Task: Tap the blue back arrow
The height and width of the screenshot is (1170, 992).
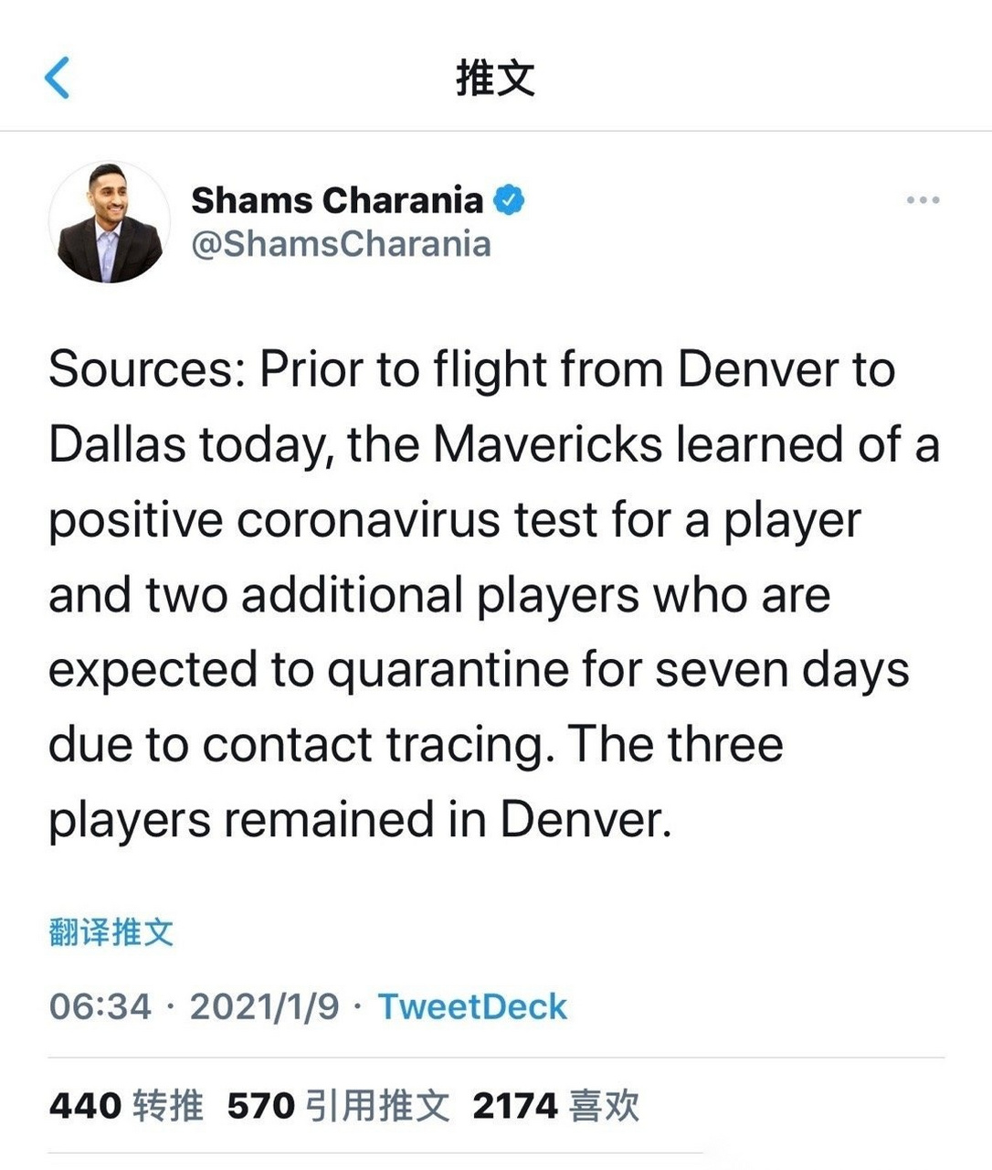Action: pos(58,78)
